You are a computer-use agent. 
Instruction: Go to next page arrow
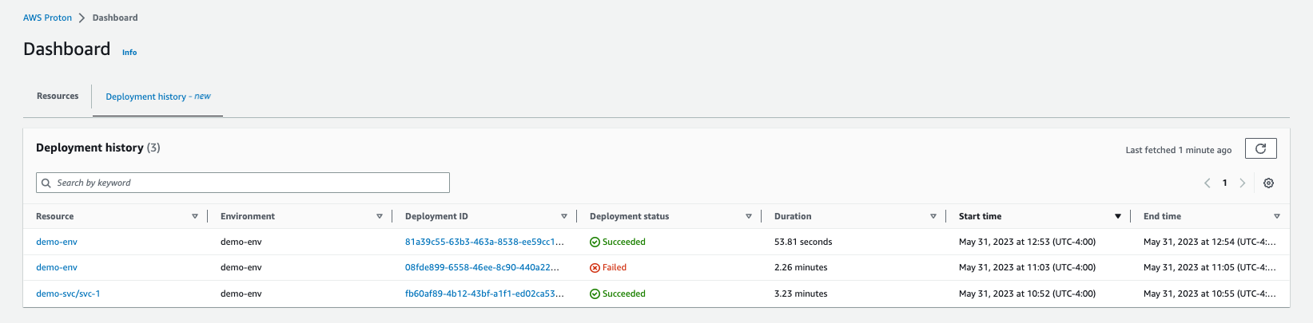[1242, 183]
